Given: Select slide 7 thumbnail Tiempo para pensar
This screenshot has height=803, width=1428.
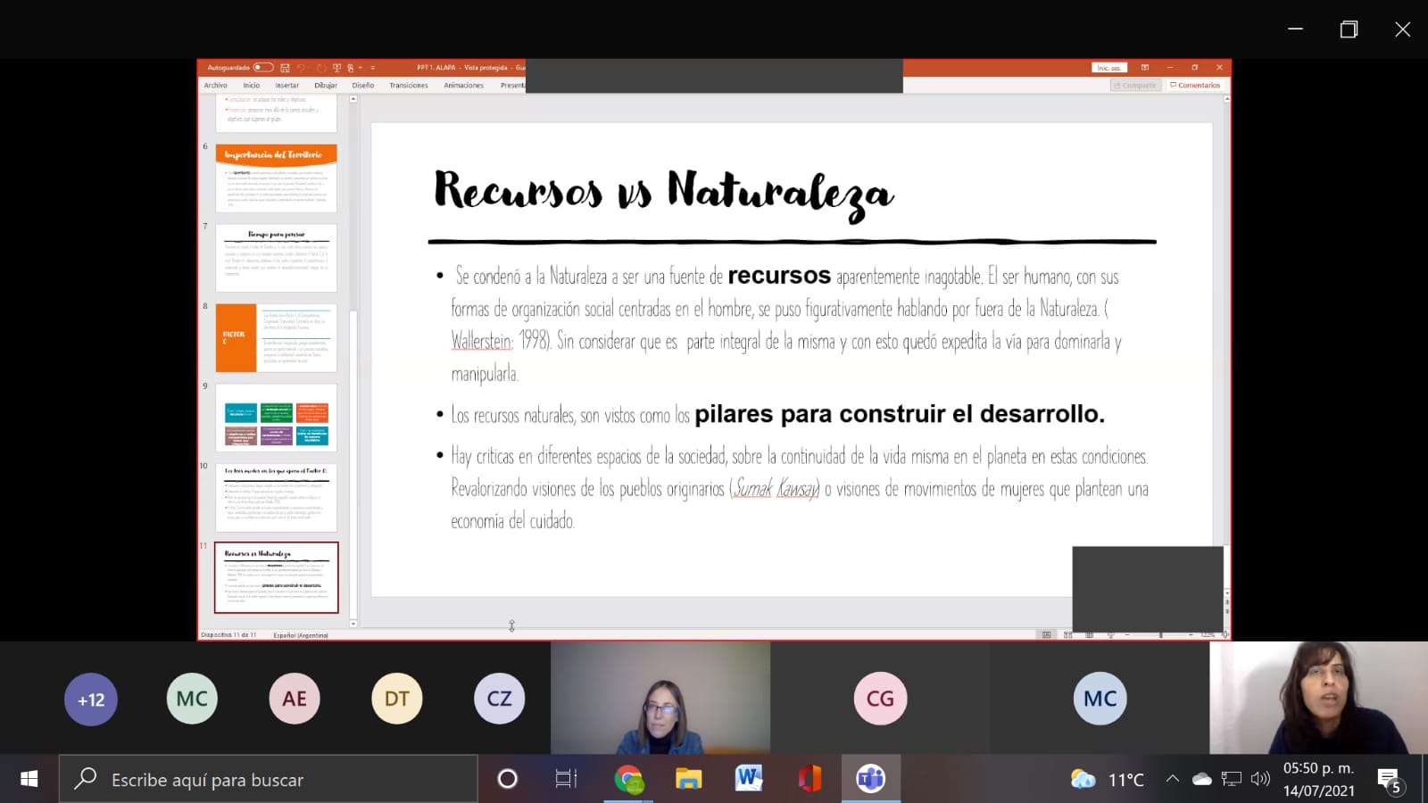Looking at the screenshot, I should tap(277, 258).
